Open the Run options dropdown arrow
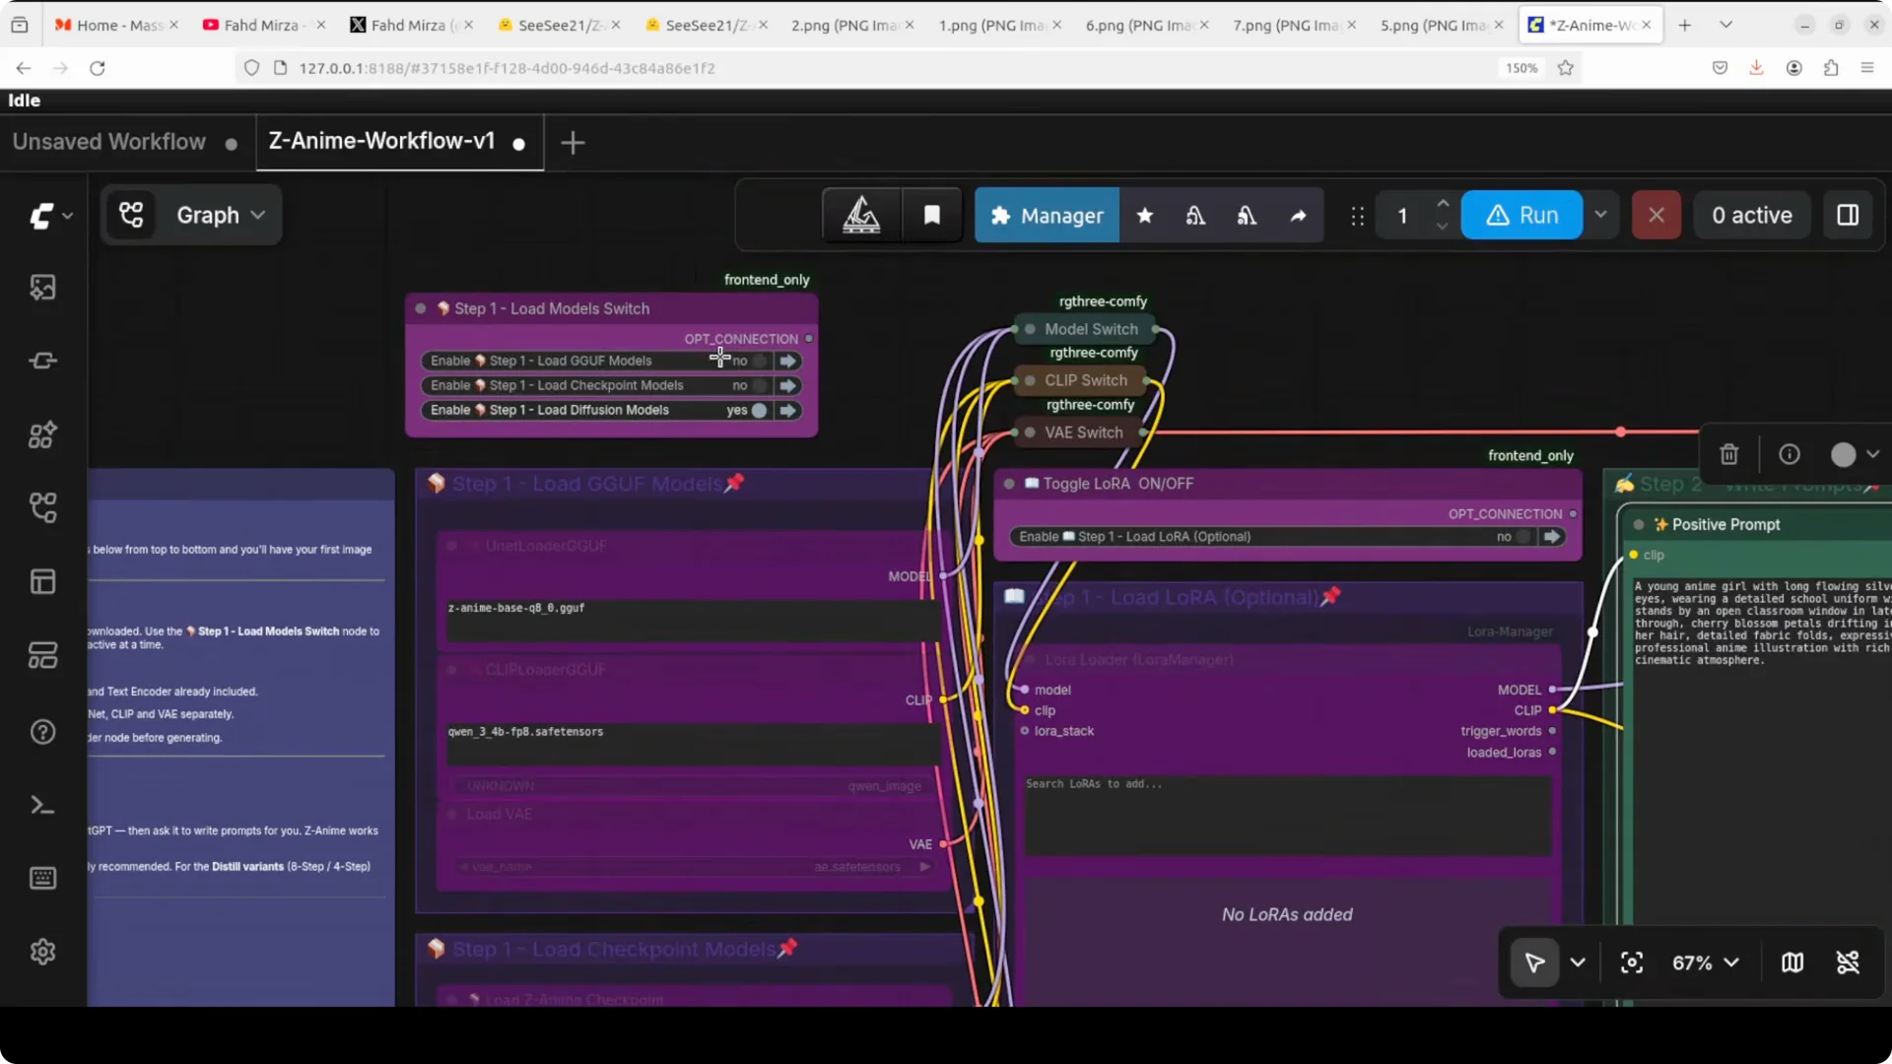 [1600, 216]
